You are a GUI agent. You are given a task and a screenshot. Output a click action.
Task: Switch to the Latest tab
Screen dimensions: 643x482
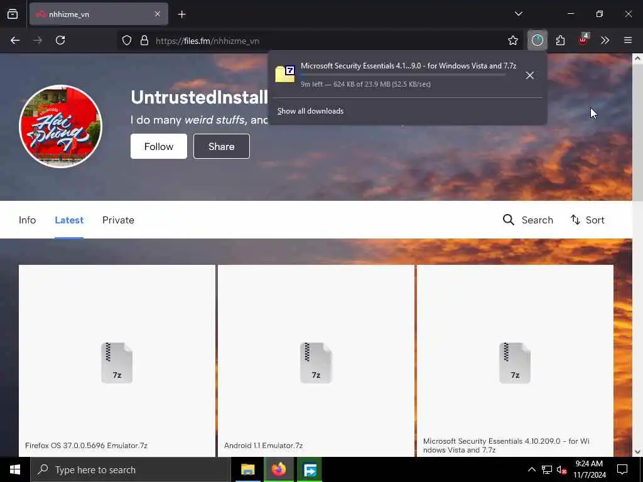pyautogui.click(x=69, y=220)
